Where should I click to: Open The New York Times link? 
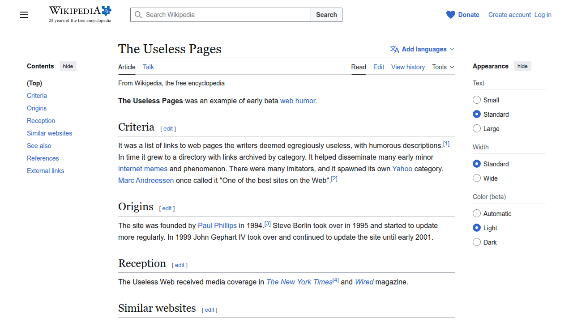299,282
